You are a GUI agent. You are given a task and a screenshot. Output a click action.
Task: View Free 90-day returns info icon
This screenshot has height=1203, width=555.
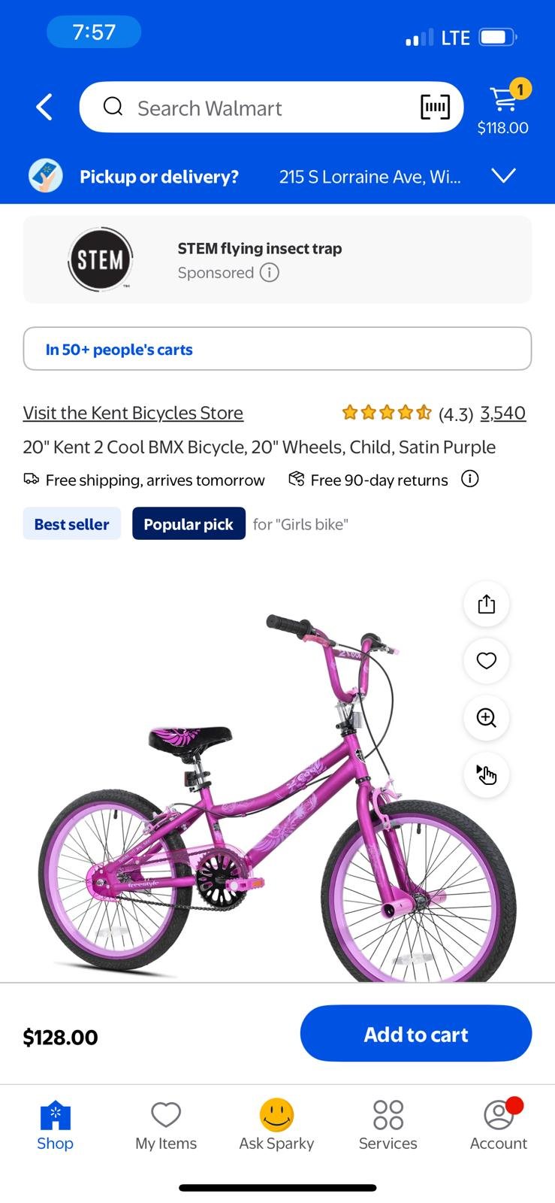(470, 479)
